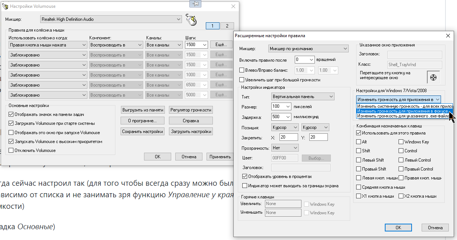Open transparency 'Нет' dropdown

(x=285, y=148)
